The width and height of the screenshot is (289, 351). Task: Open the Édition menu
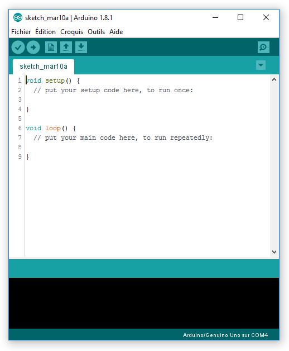(45, 32)
